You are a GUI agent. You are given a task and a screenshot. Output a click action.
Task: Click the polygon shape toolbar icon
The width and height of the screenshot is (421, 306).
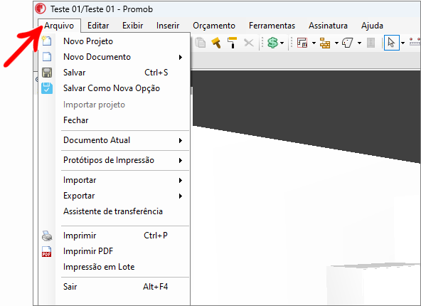(x=348, y=43)
